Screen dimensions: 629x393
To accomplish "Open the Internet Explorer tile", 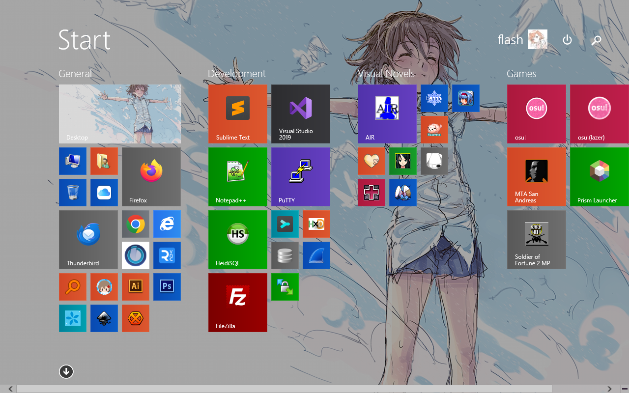I will pyautogui.click(x=167, y=224).
